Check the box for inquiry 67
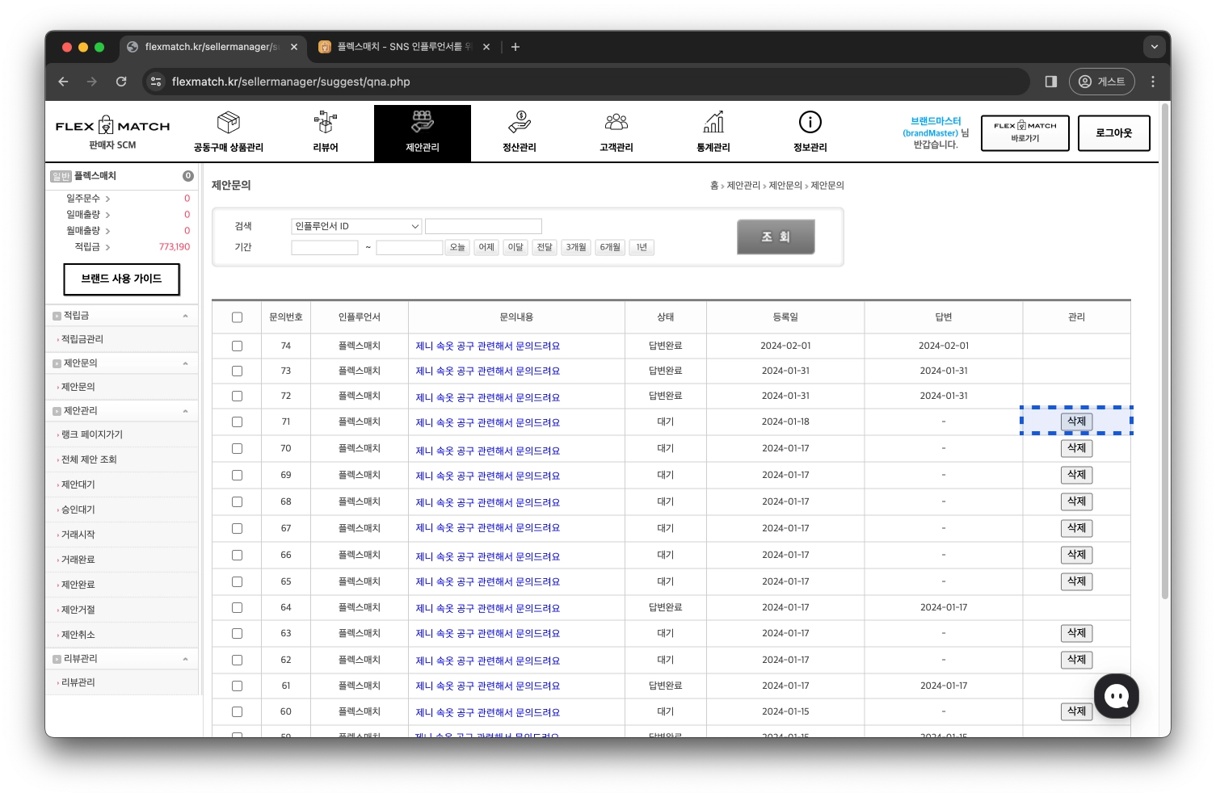The height and width of the screenshot is (797, 1216). click(x=237, y=528)
